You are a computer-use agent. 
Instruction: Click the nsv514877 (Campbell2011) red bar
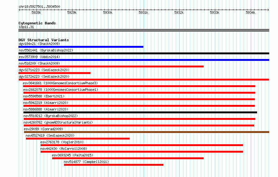pyautogui.click(x=114, y=165)
